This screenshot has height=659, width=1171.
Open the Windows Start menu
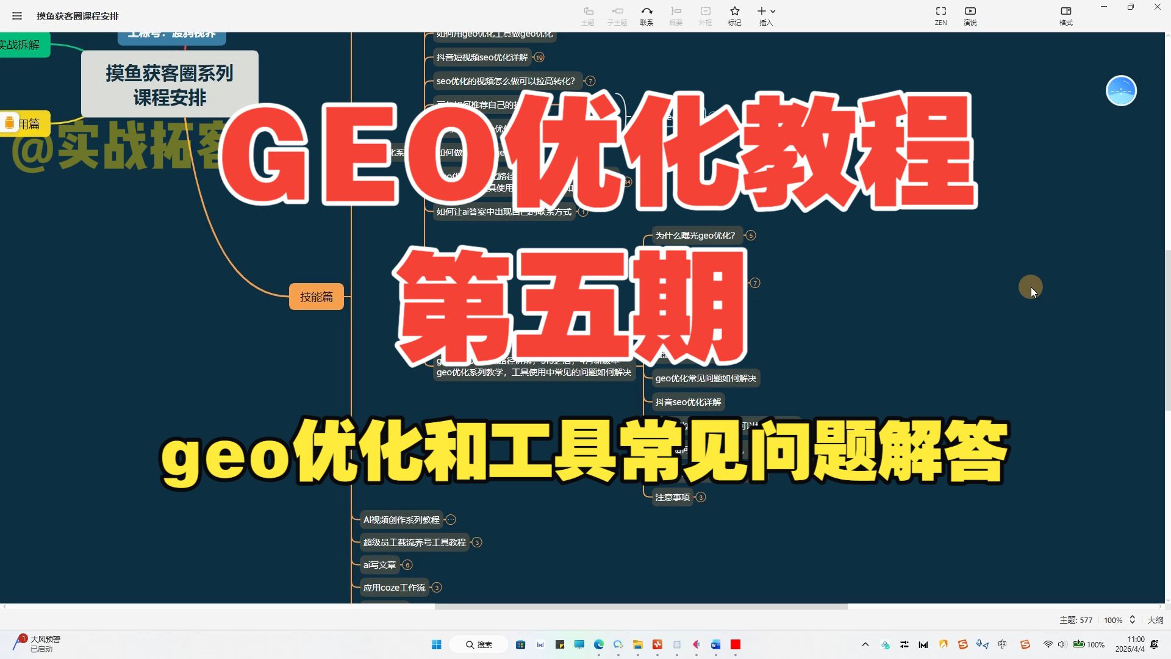tap(436, 645)
